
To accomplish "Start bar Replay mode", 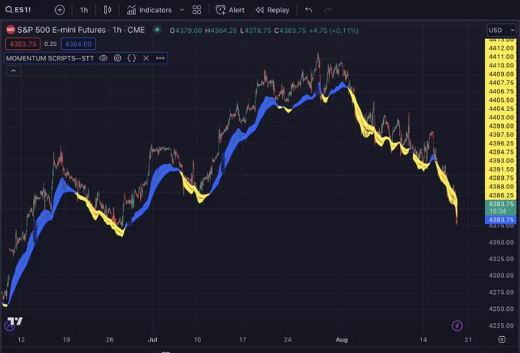I will (272, 10).
